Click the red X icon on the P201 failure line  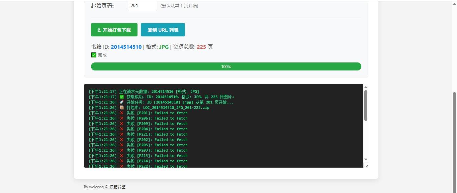(121, 113)
